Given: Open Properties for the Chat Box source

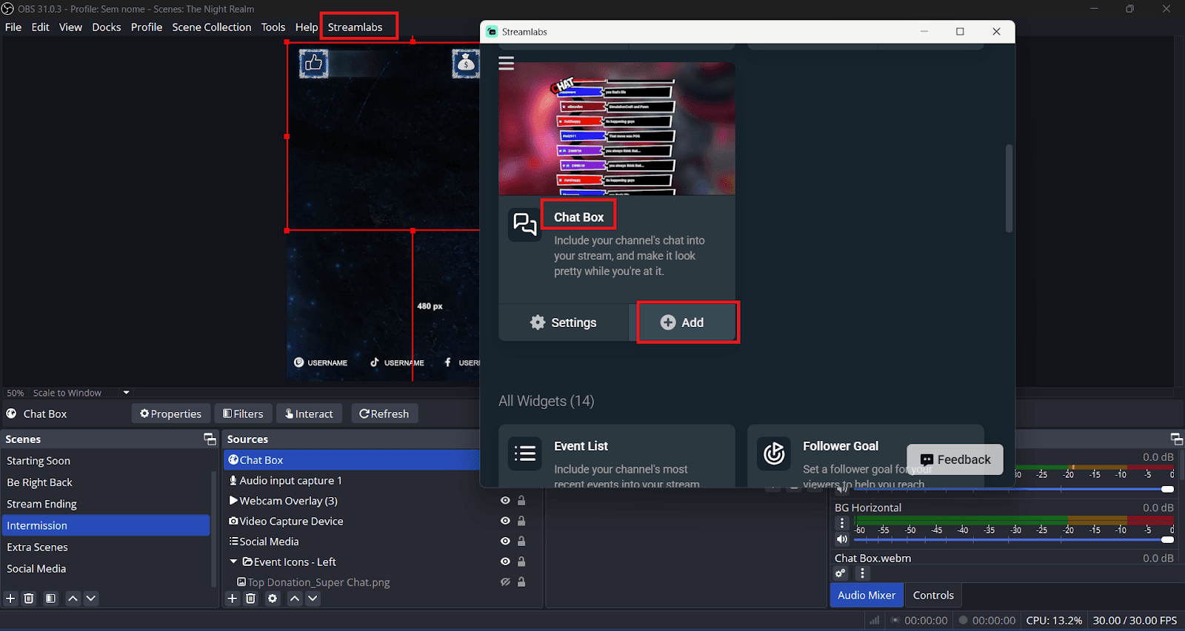Looking at the screenshot, I should (x=170, y=414).
